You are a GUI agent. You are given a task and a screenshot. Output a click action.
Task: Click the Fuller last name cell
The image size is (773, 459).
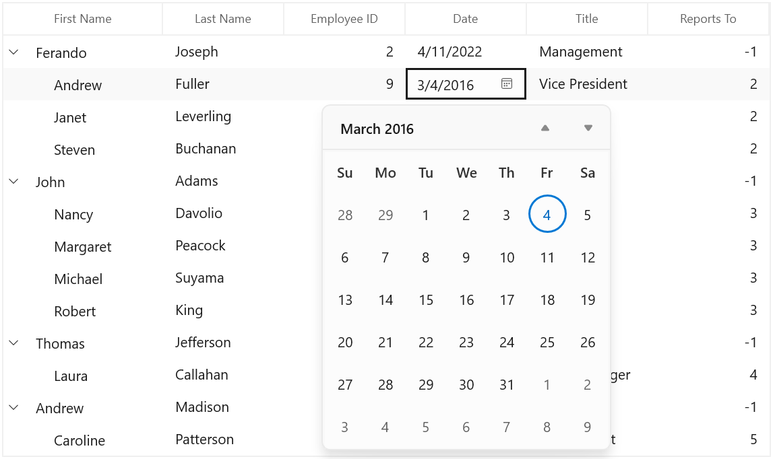click(x=223, y=84)
